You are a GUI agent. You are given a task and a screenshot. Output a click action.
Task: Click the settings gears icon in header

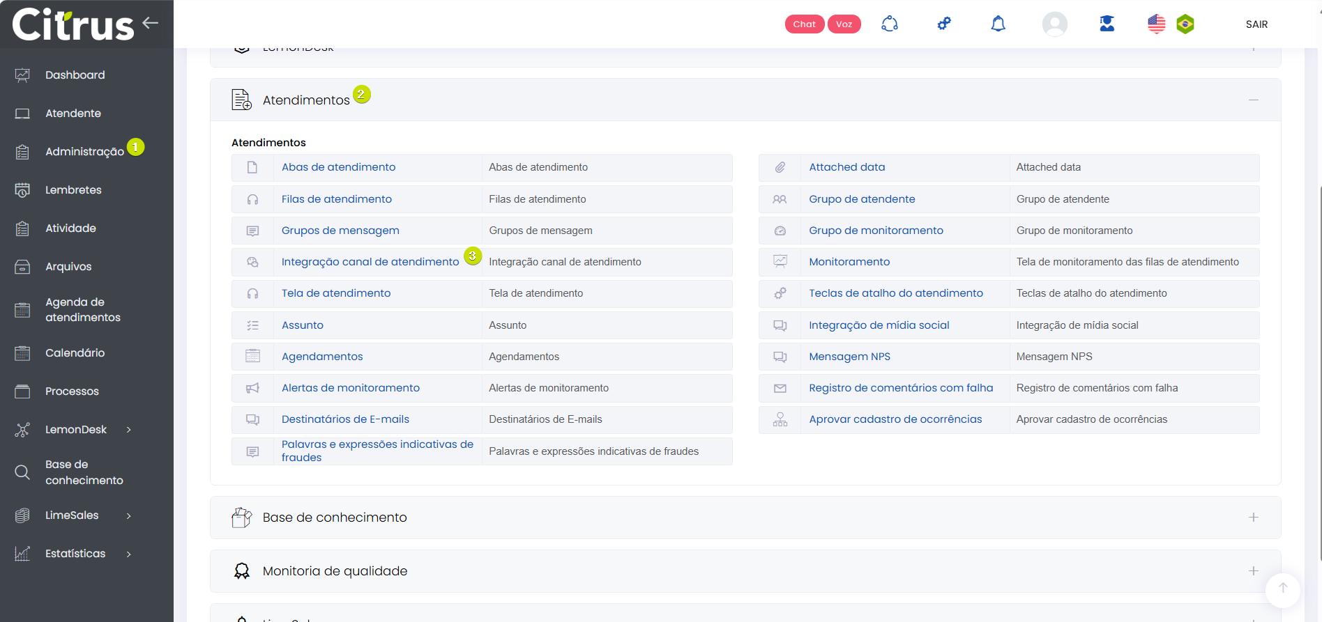[944, 24]
